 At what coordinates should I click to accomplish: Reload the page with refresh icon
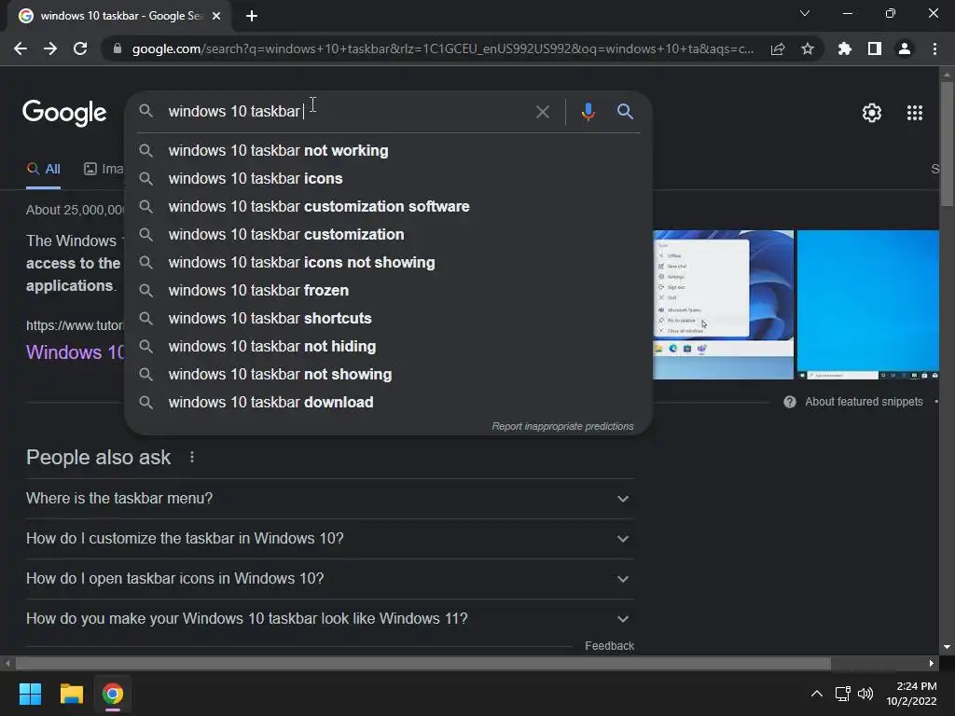click(80, 48)
